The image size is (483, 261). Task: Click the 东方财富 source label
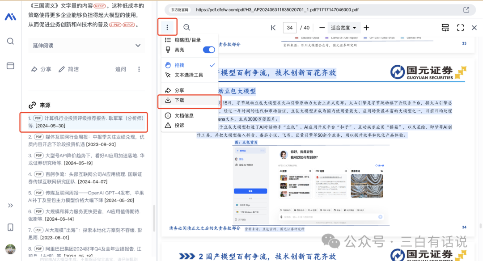pyautogui.click(x=180, y=10)
